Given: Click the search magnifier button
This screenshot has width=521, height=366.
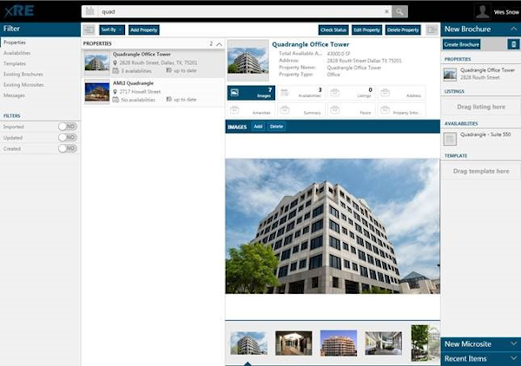Looking at the screenshot, I should (x=399, y=12).
